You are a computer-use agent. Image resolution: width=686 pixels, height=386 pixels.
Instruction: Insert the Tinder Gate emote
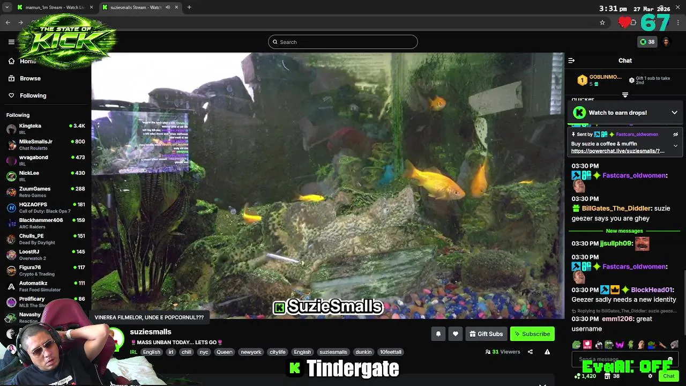click(587, 345)
